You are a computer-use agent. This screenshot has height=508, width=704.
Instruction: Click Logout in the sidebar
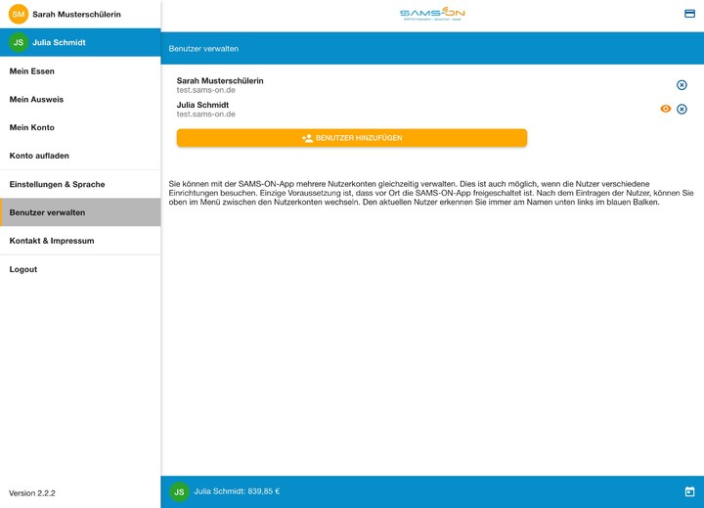coord(23,269)
